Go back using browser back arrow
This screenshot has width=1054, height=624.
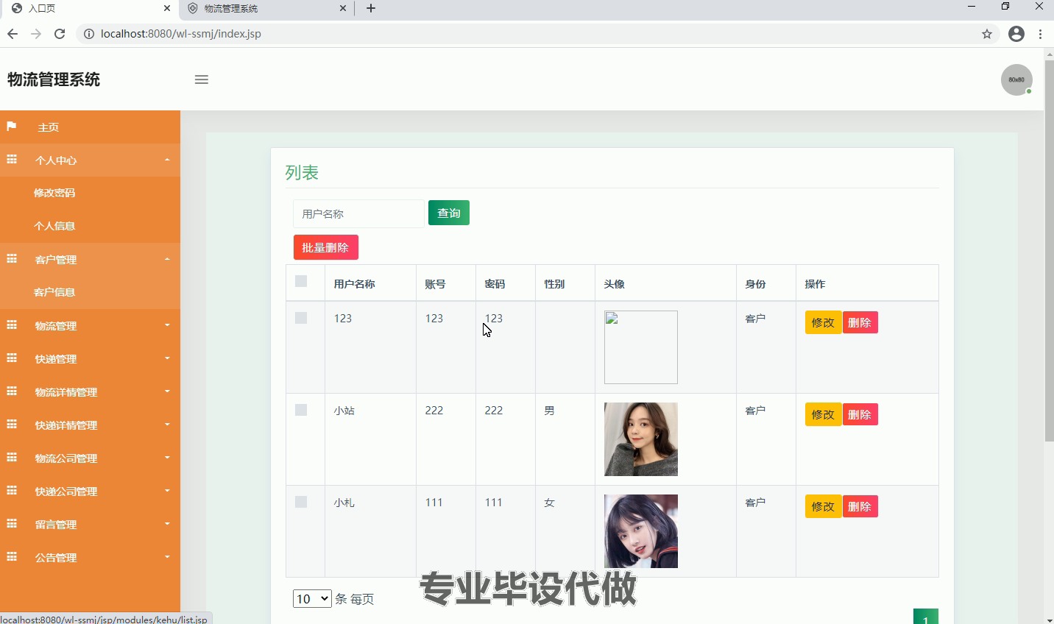point(13,34)
